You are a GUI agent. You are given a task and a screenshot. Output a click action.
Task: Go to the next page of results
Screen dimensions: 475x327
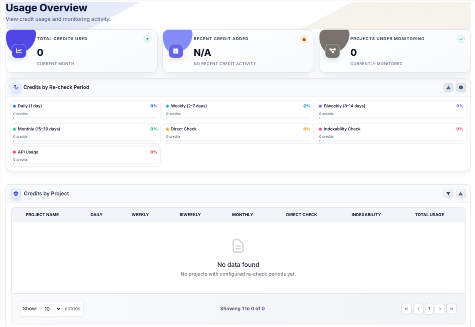pyautogui.click(x=440, y=309)
